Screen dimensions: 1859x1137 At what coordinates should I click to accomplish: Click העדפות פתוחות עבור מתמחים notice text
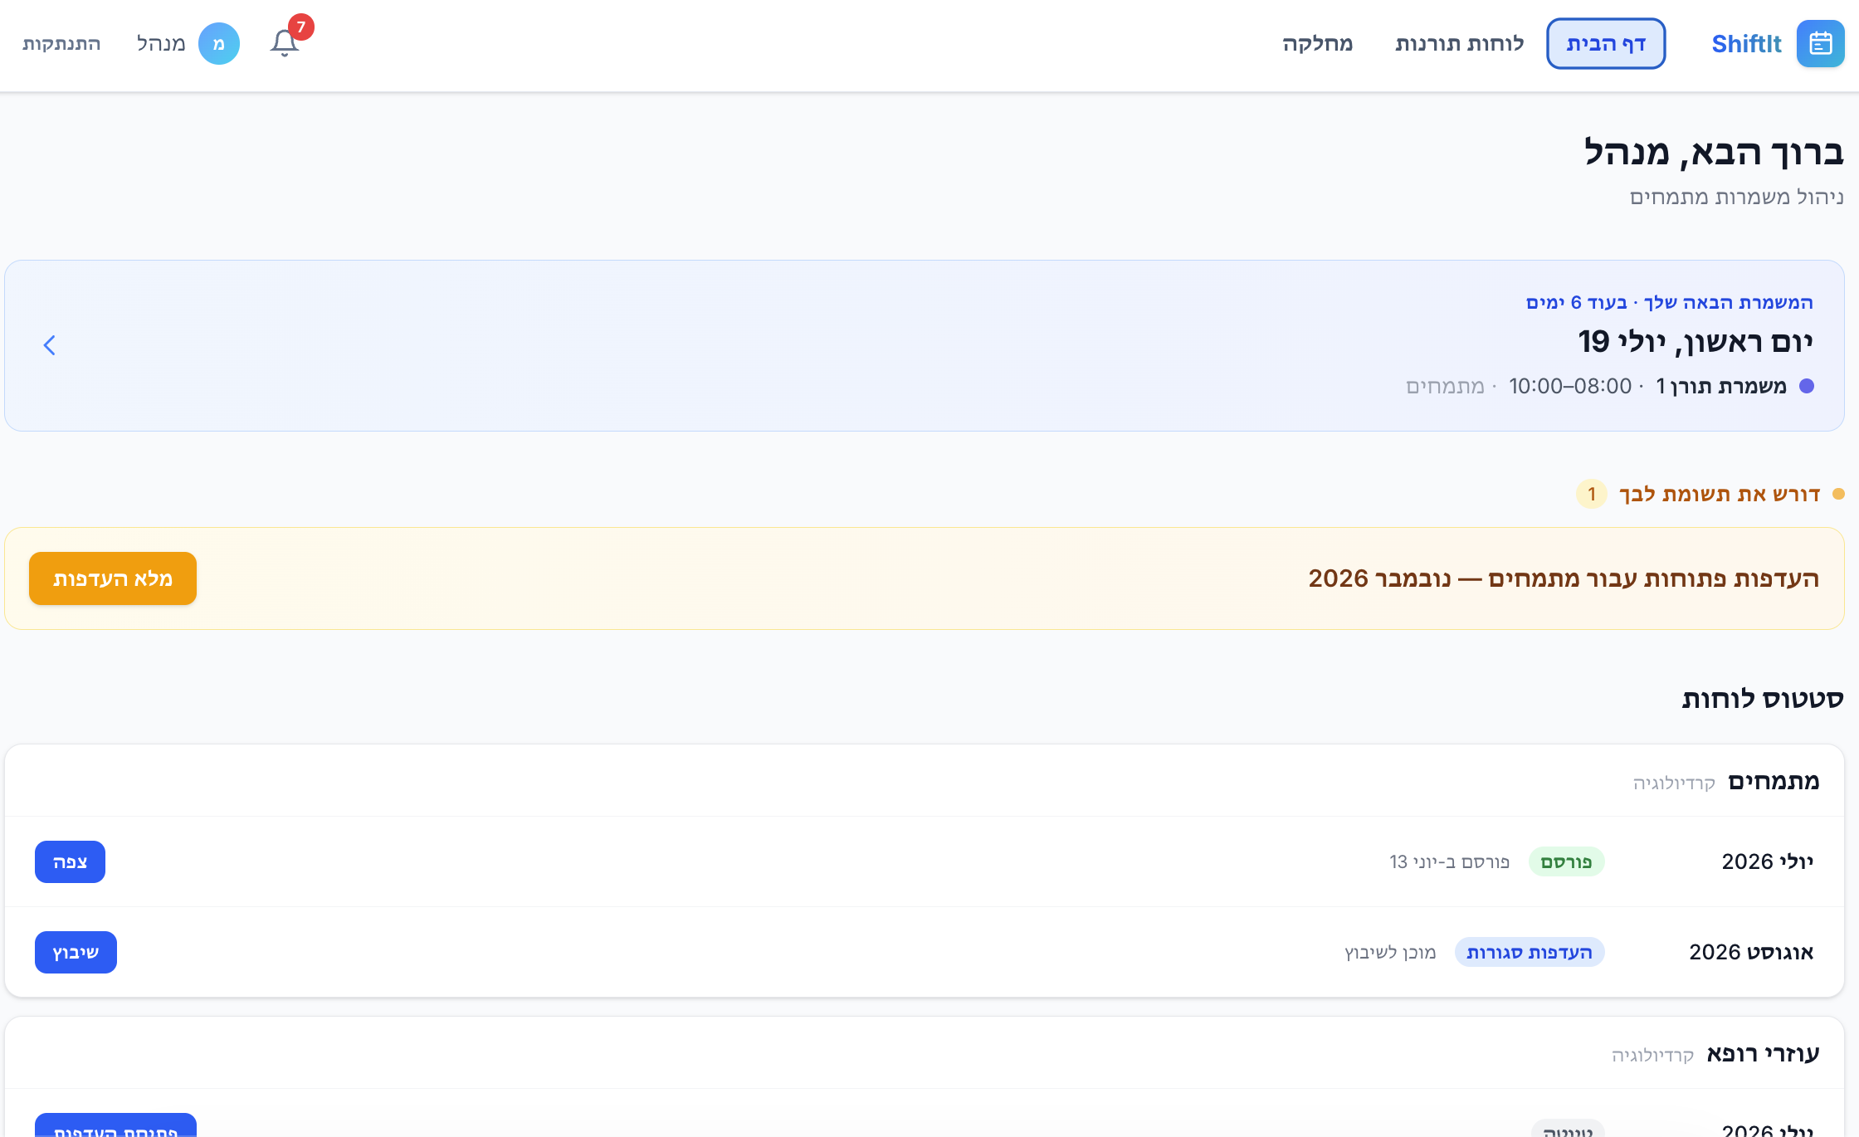1564,578
